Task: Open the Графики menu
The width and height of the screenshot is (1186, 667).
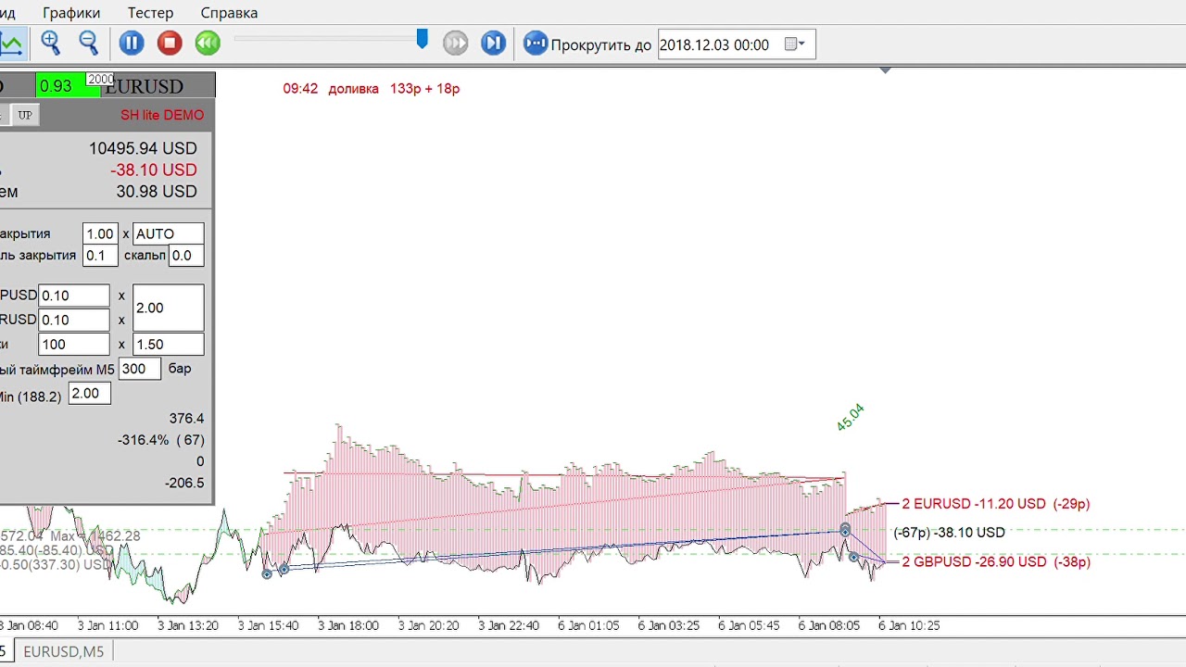Action: [x=71, y=13]
